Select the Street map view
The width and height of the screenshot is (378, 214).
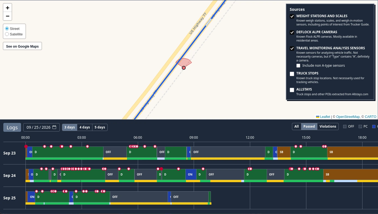(7, 29)
